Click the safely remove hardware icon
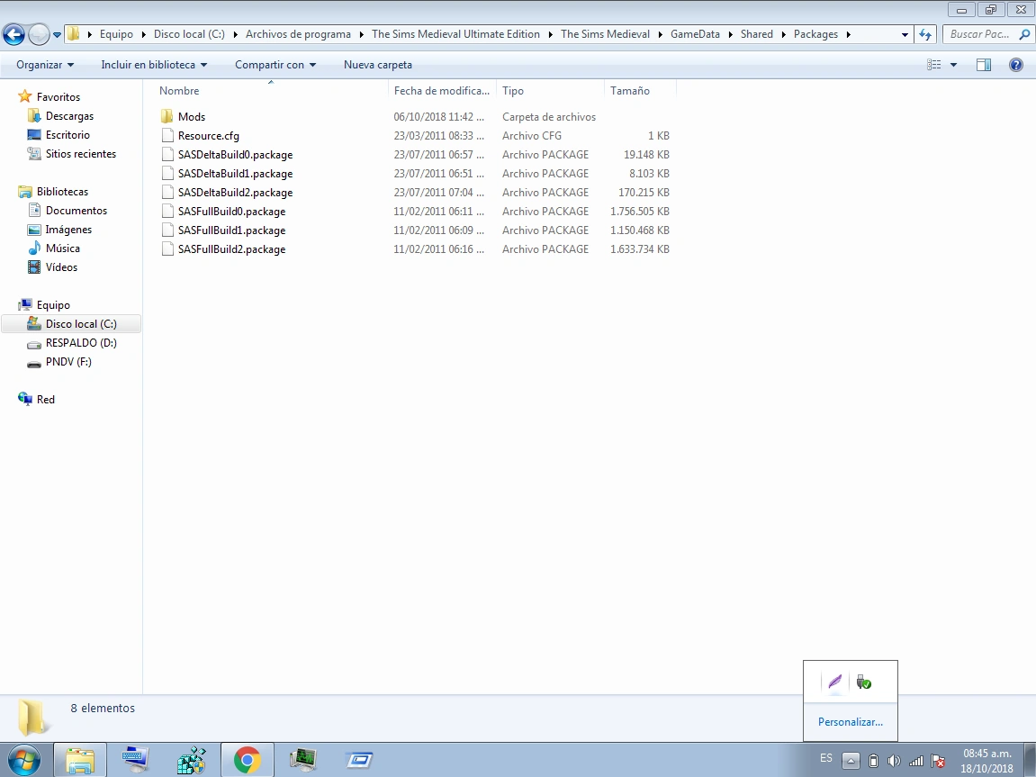The height and width of the screenshot is (777, 1036). (x=864, y=682)
